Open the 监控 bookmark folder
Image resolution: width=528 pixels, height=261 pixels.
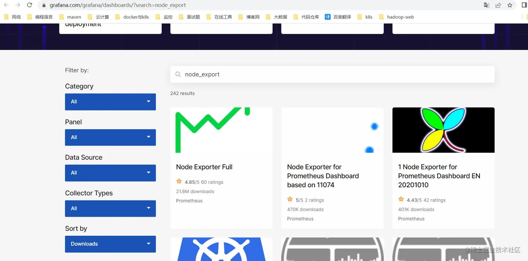pyautogui.click(x=164, y=17)
